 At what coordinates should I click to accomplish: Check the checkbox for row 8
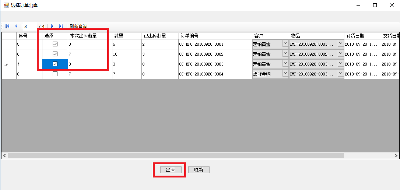(55, 74)
